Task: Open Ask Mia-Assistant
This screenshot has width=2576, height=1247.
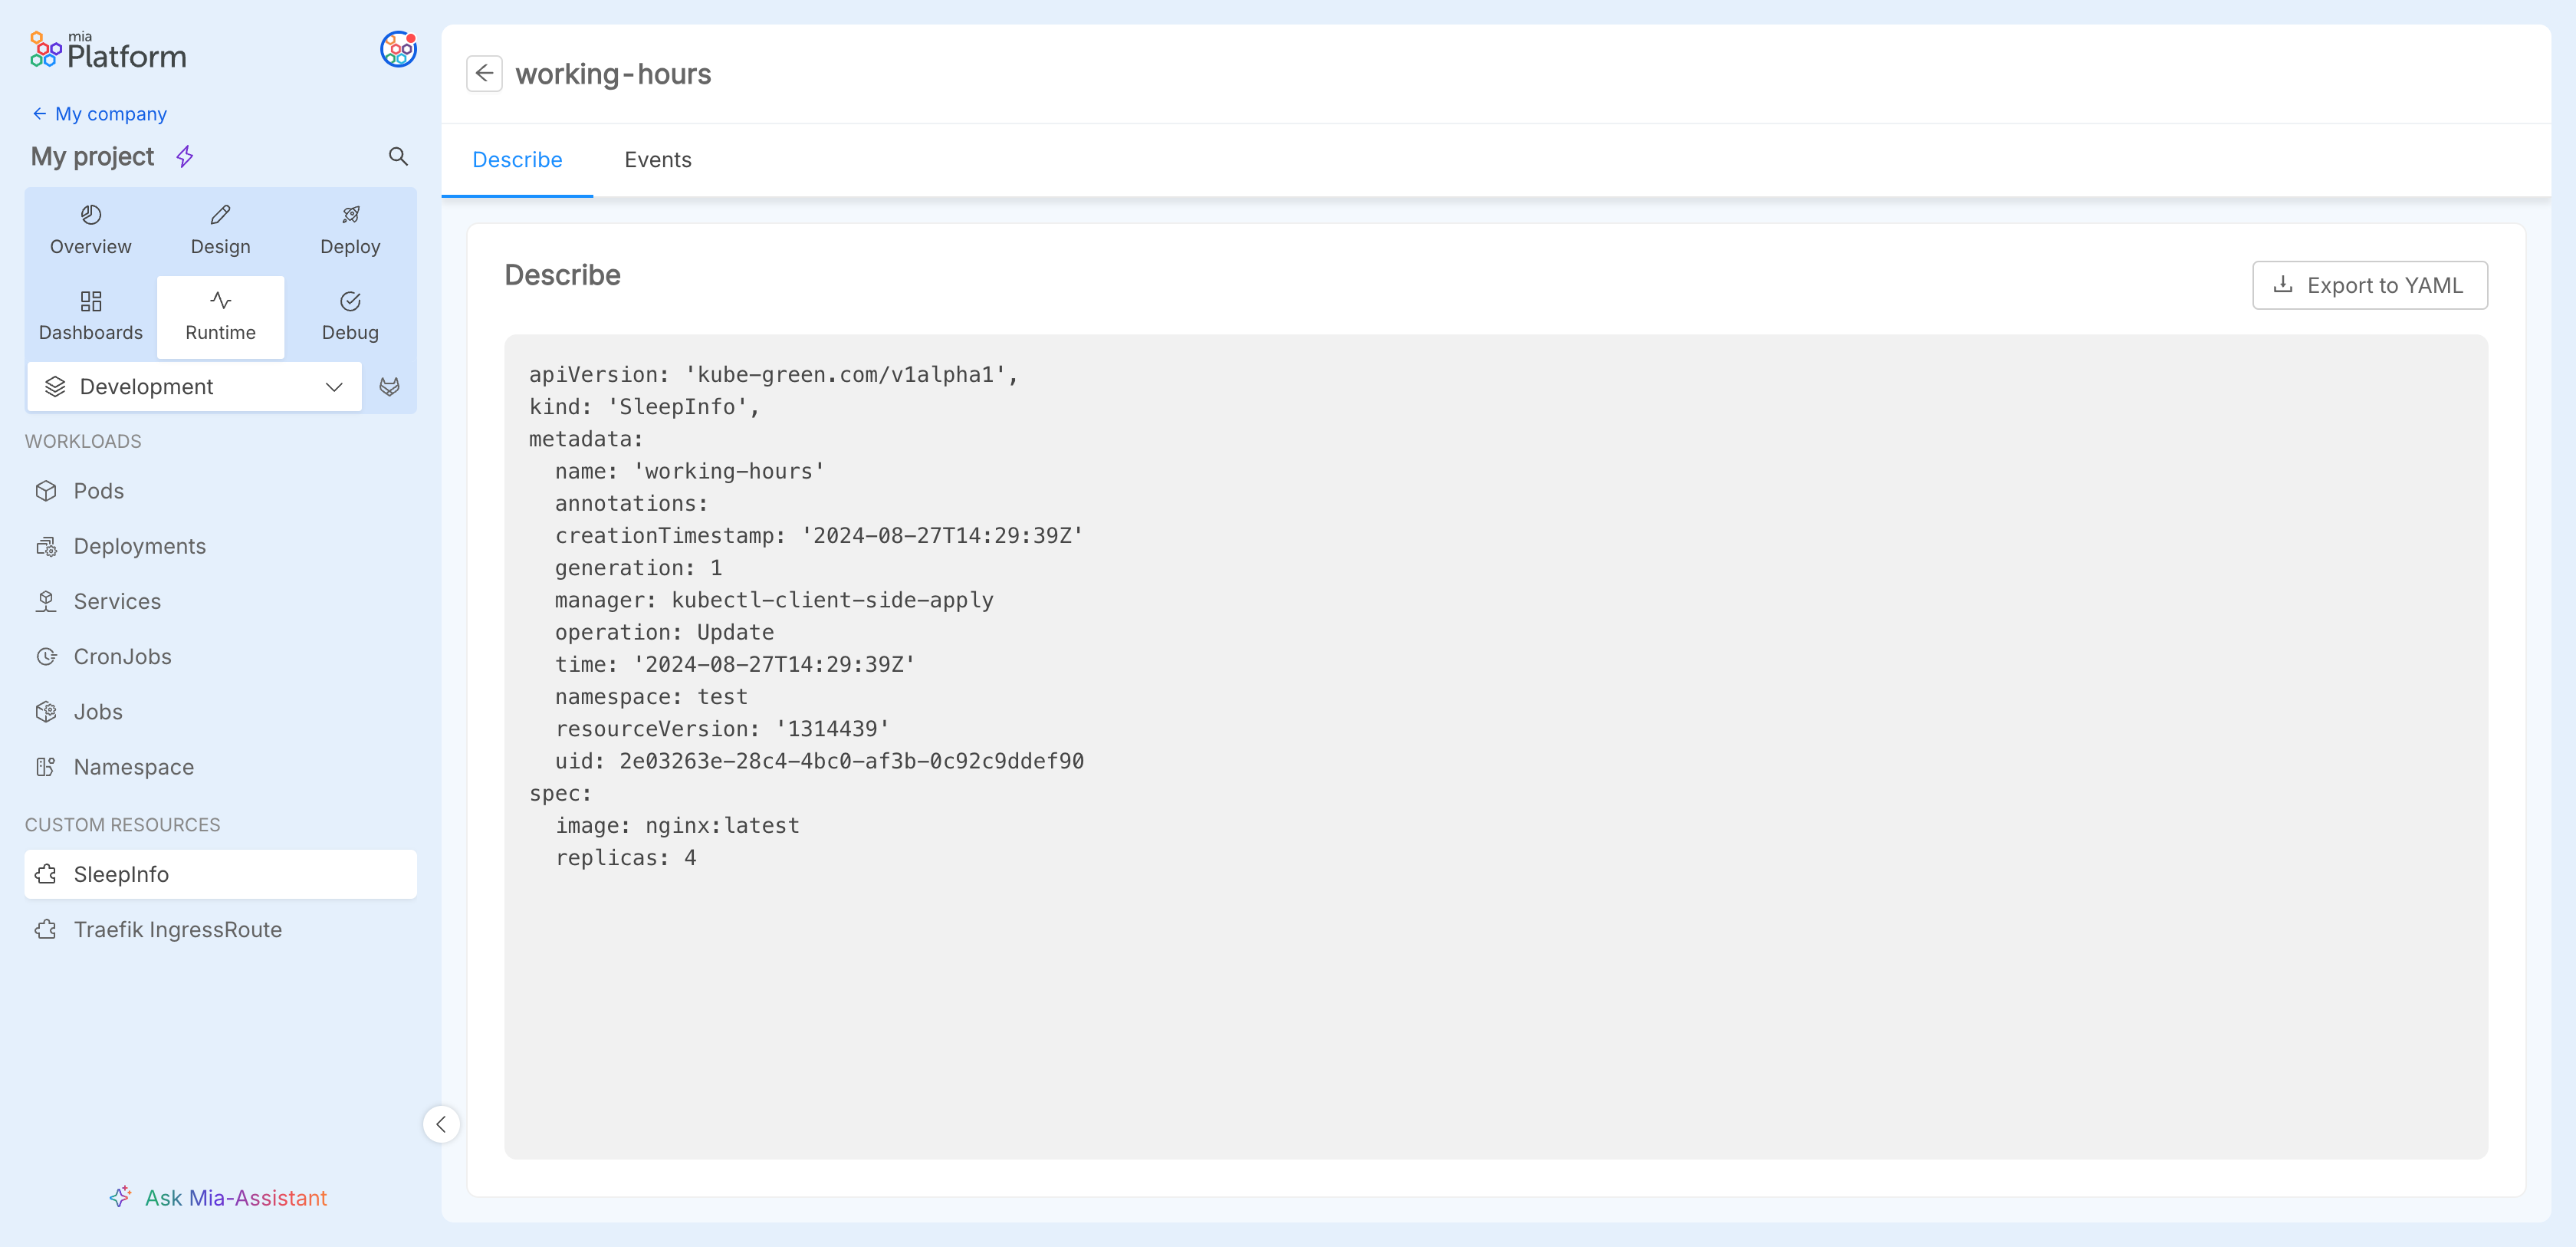Action: point(219,1197)
